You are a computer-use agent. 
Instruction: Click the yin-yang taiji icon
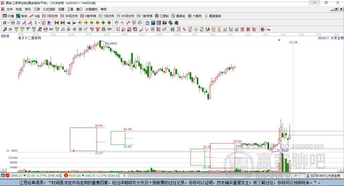[x=263, y=30]
